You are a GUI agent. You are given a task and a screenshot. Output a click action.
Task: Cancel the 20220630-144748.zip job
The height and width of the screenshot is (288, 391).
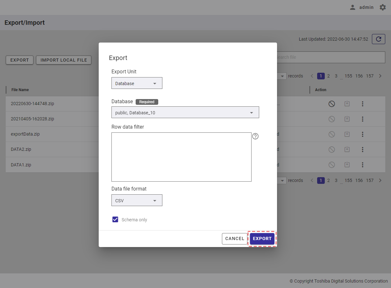331,104
